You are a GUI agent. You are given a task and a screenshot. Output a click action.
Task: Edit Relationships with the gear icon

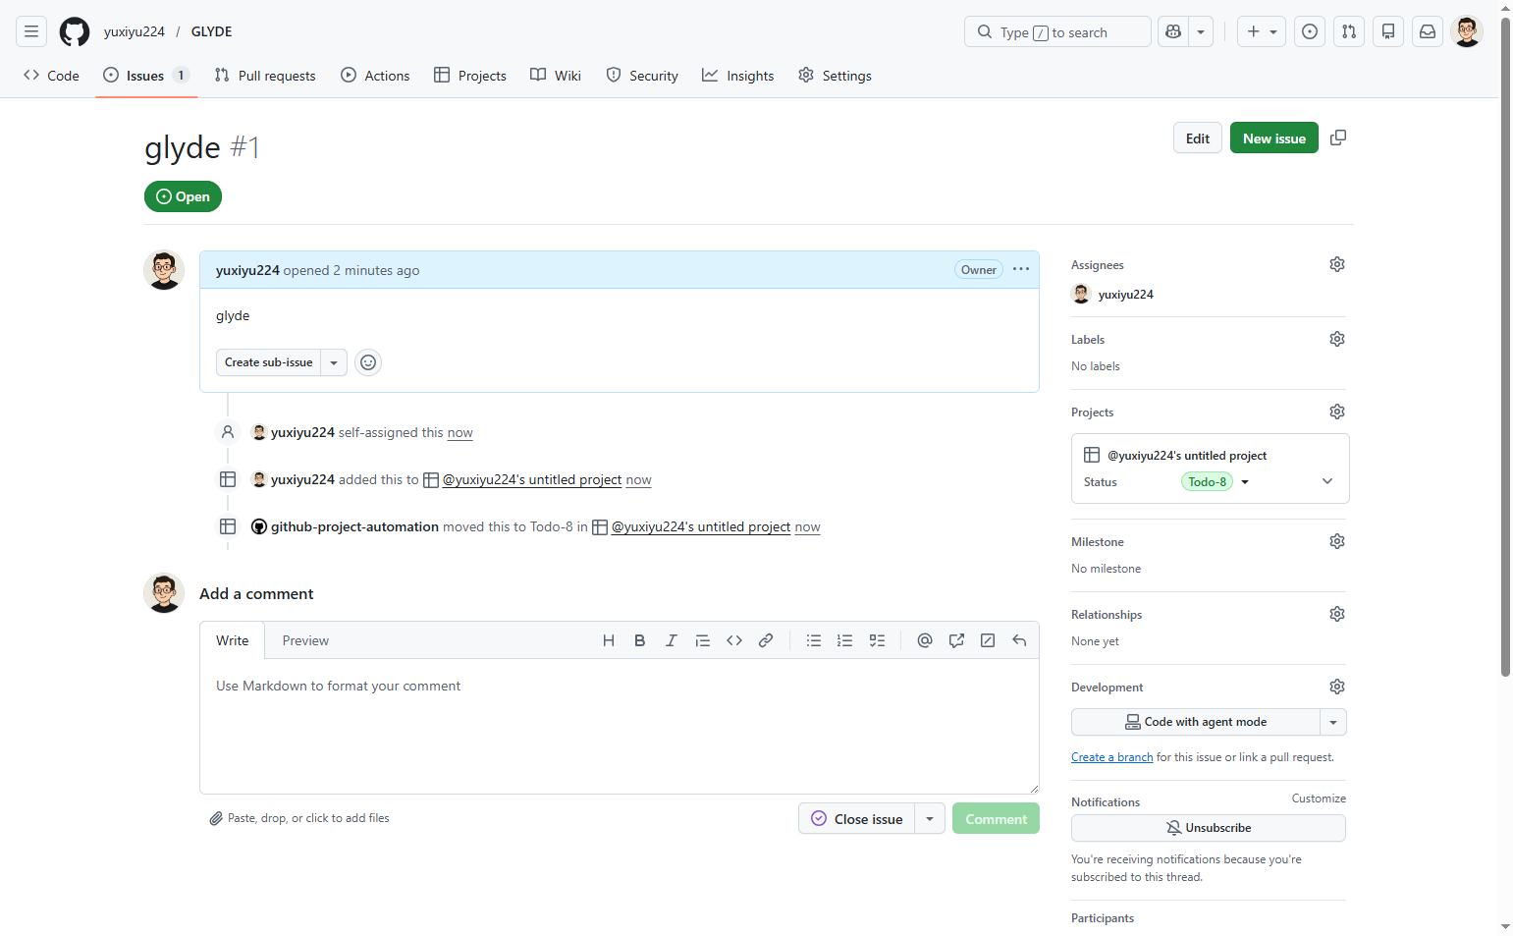click(x=1337, y=614)
